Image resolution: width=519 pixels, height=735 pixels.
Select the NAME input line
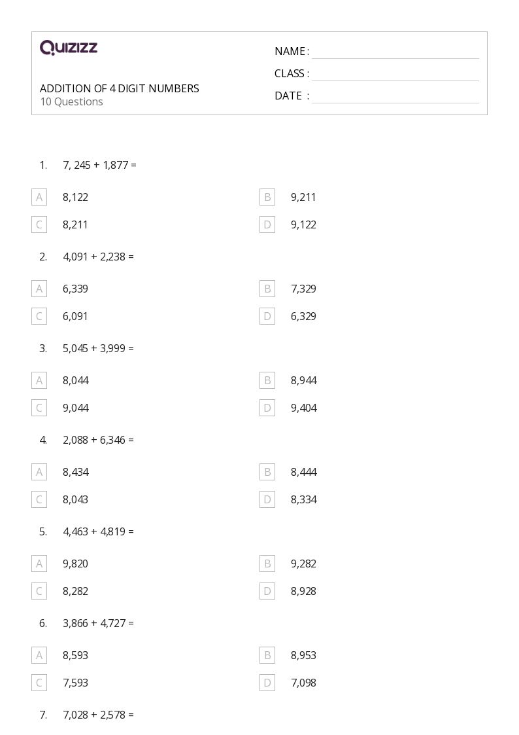pos(395,52)
